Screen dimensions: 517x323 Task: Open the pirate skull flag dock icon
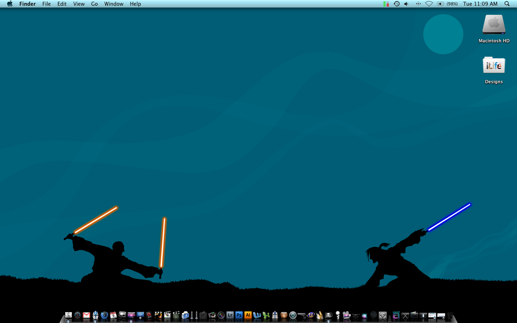329,315
